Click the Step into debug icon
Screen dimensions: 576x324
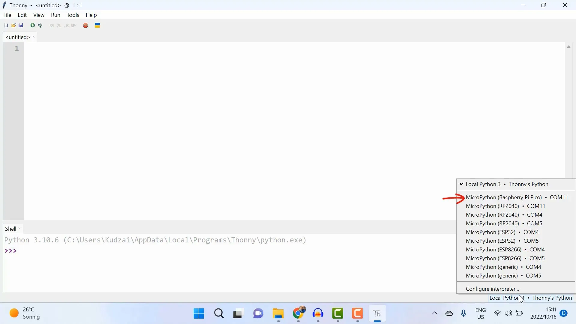[59, 25]
